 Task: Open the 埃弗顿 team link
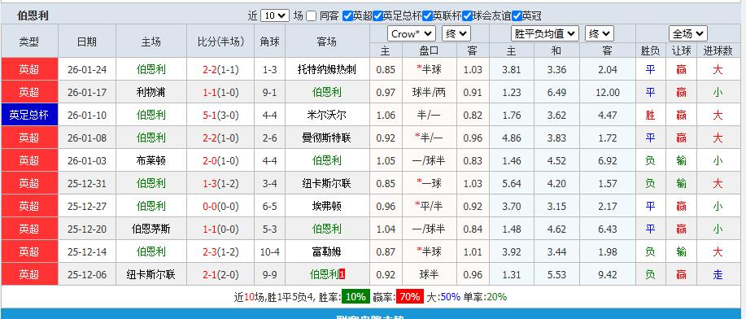pos(327,206)
